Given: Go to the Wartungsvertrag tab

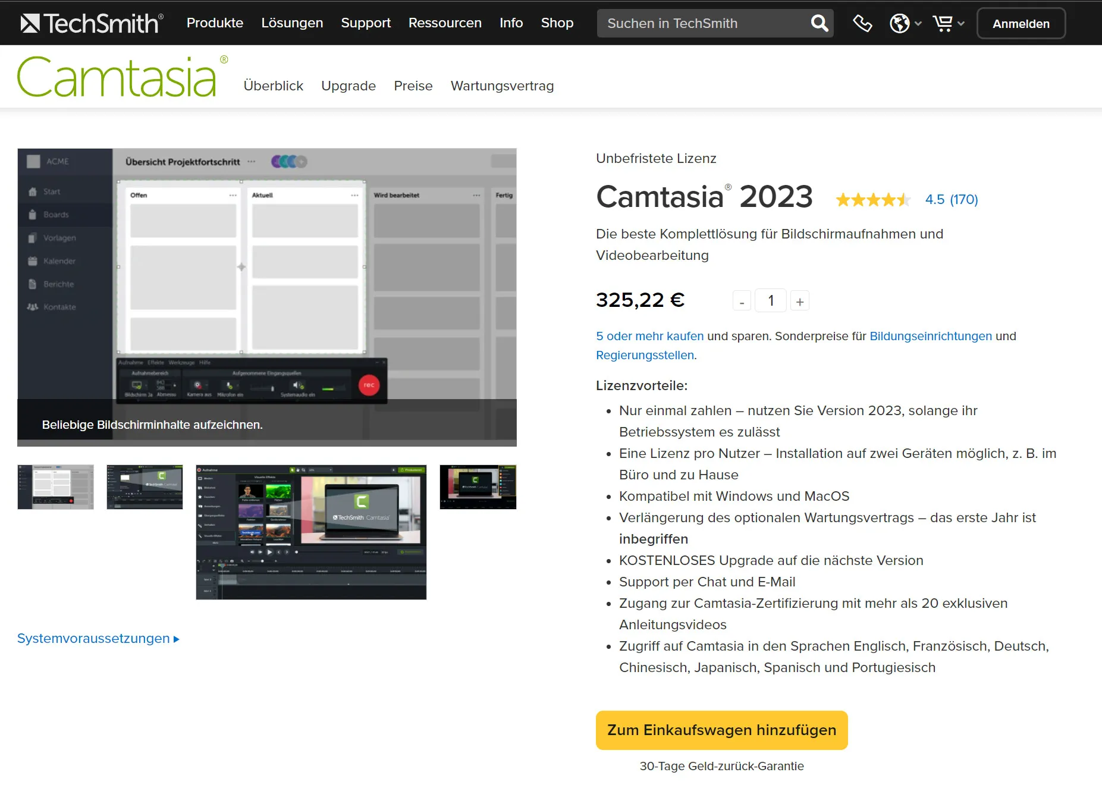Looking at the screenshot, I should (502, 86).
